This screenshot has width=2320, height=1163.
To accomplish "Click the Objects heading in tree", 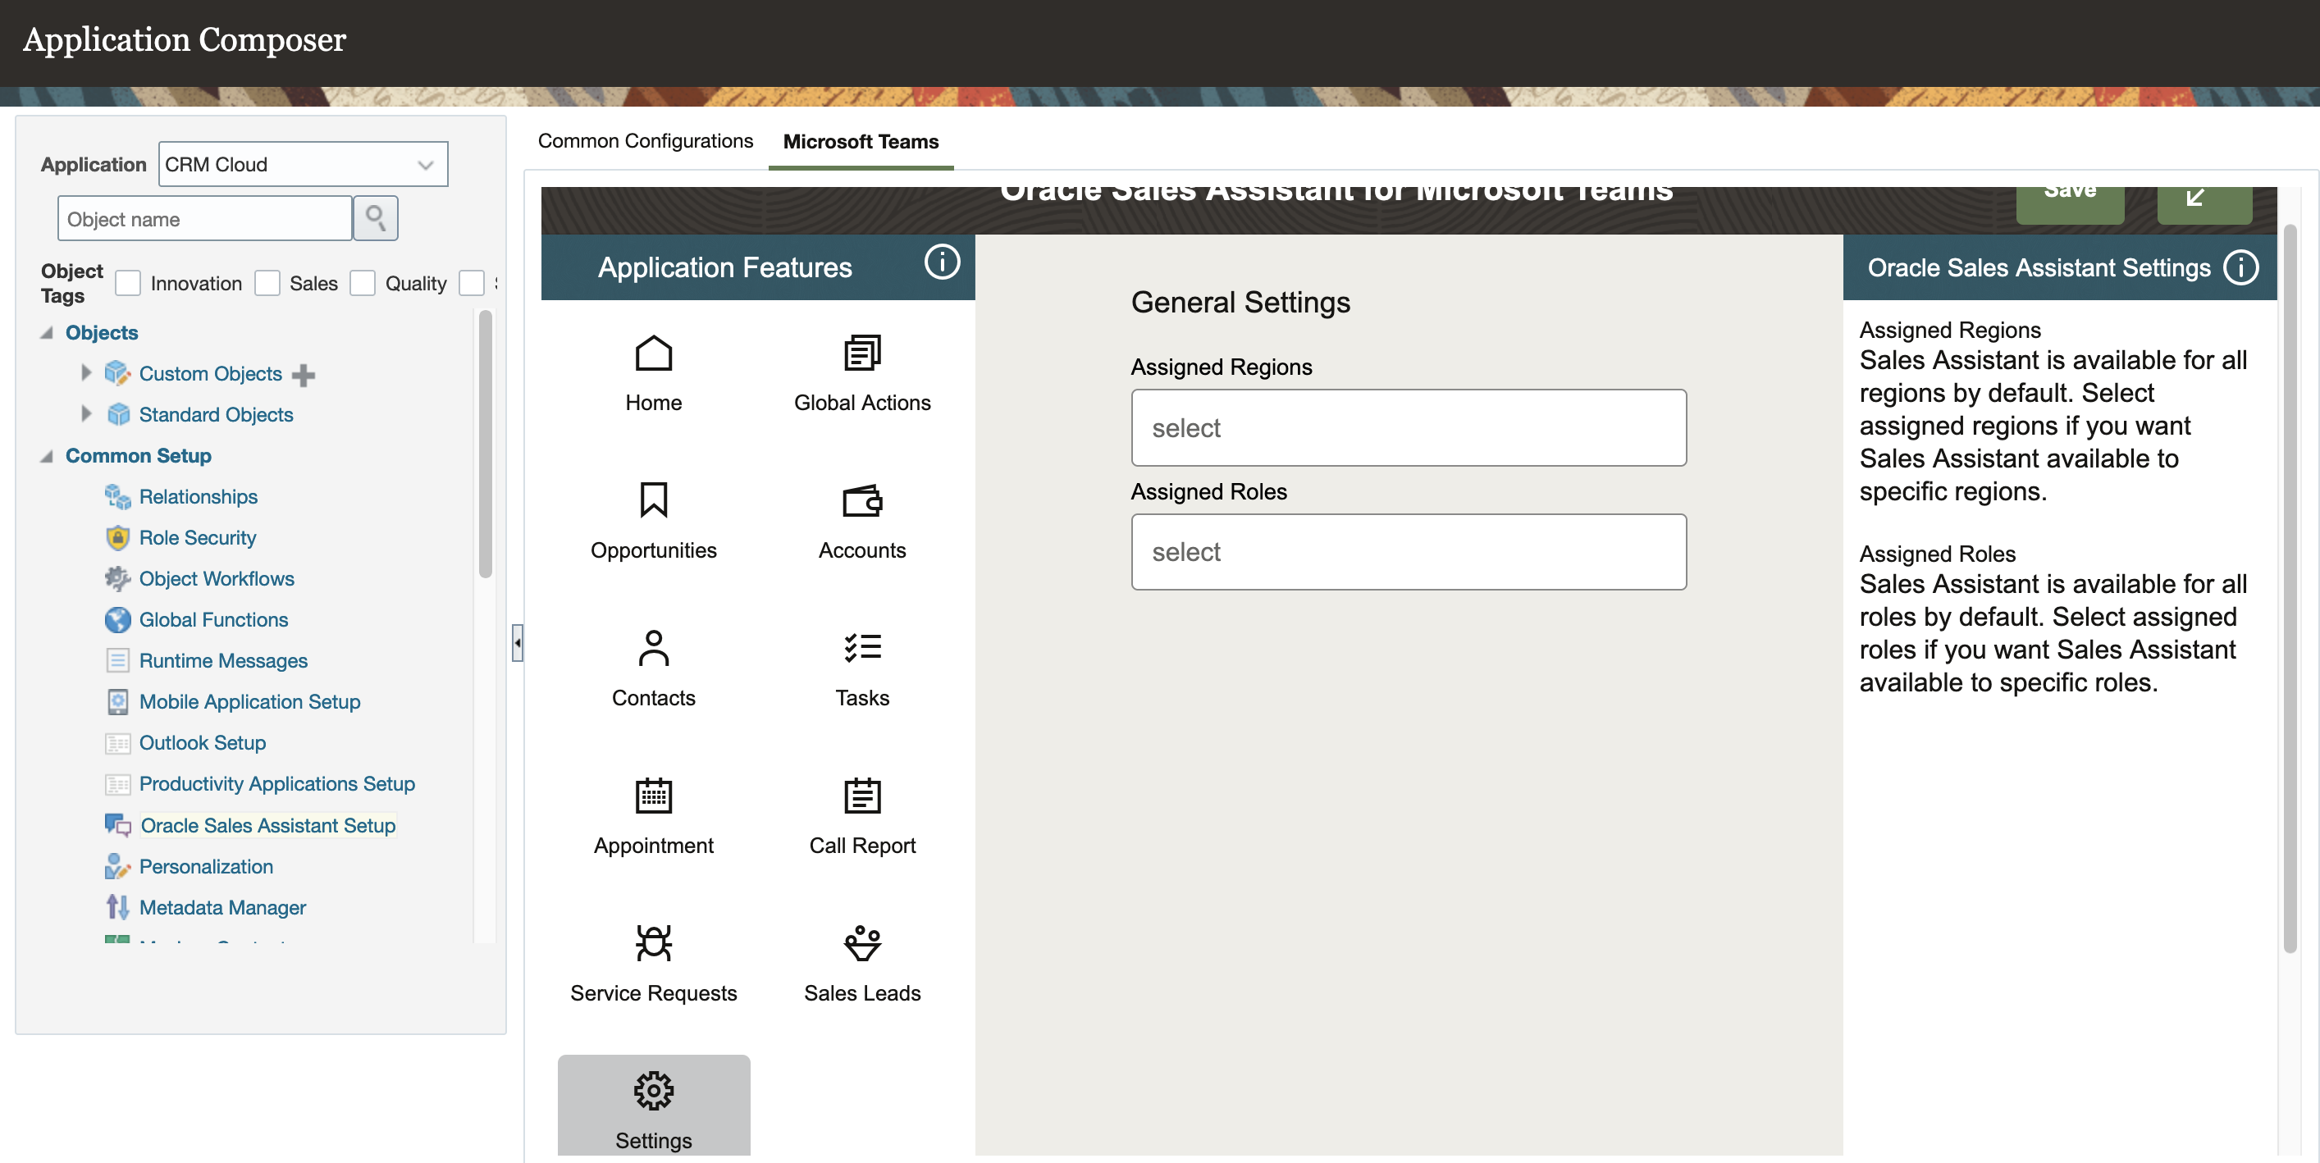I will 102,333.
